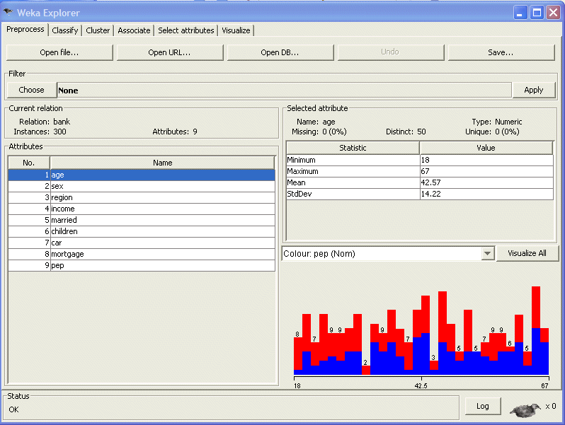
Task: Click the Weka title bar icon
Action: tap(8, 12)
